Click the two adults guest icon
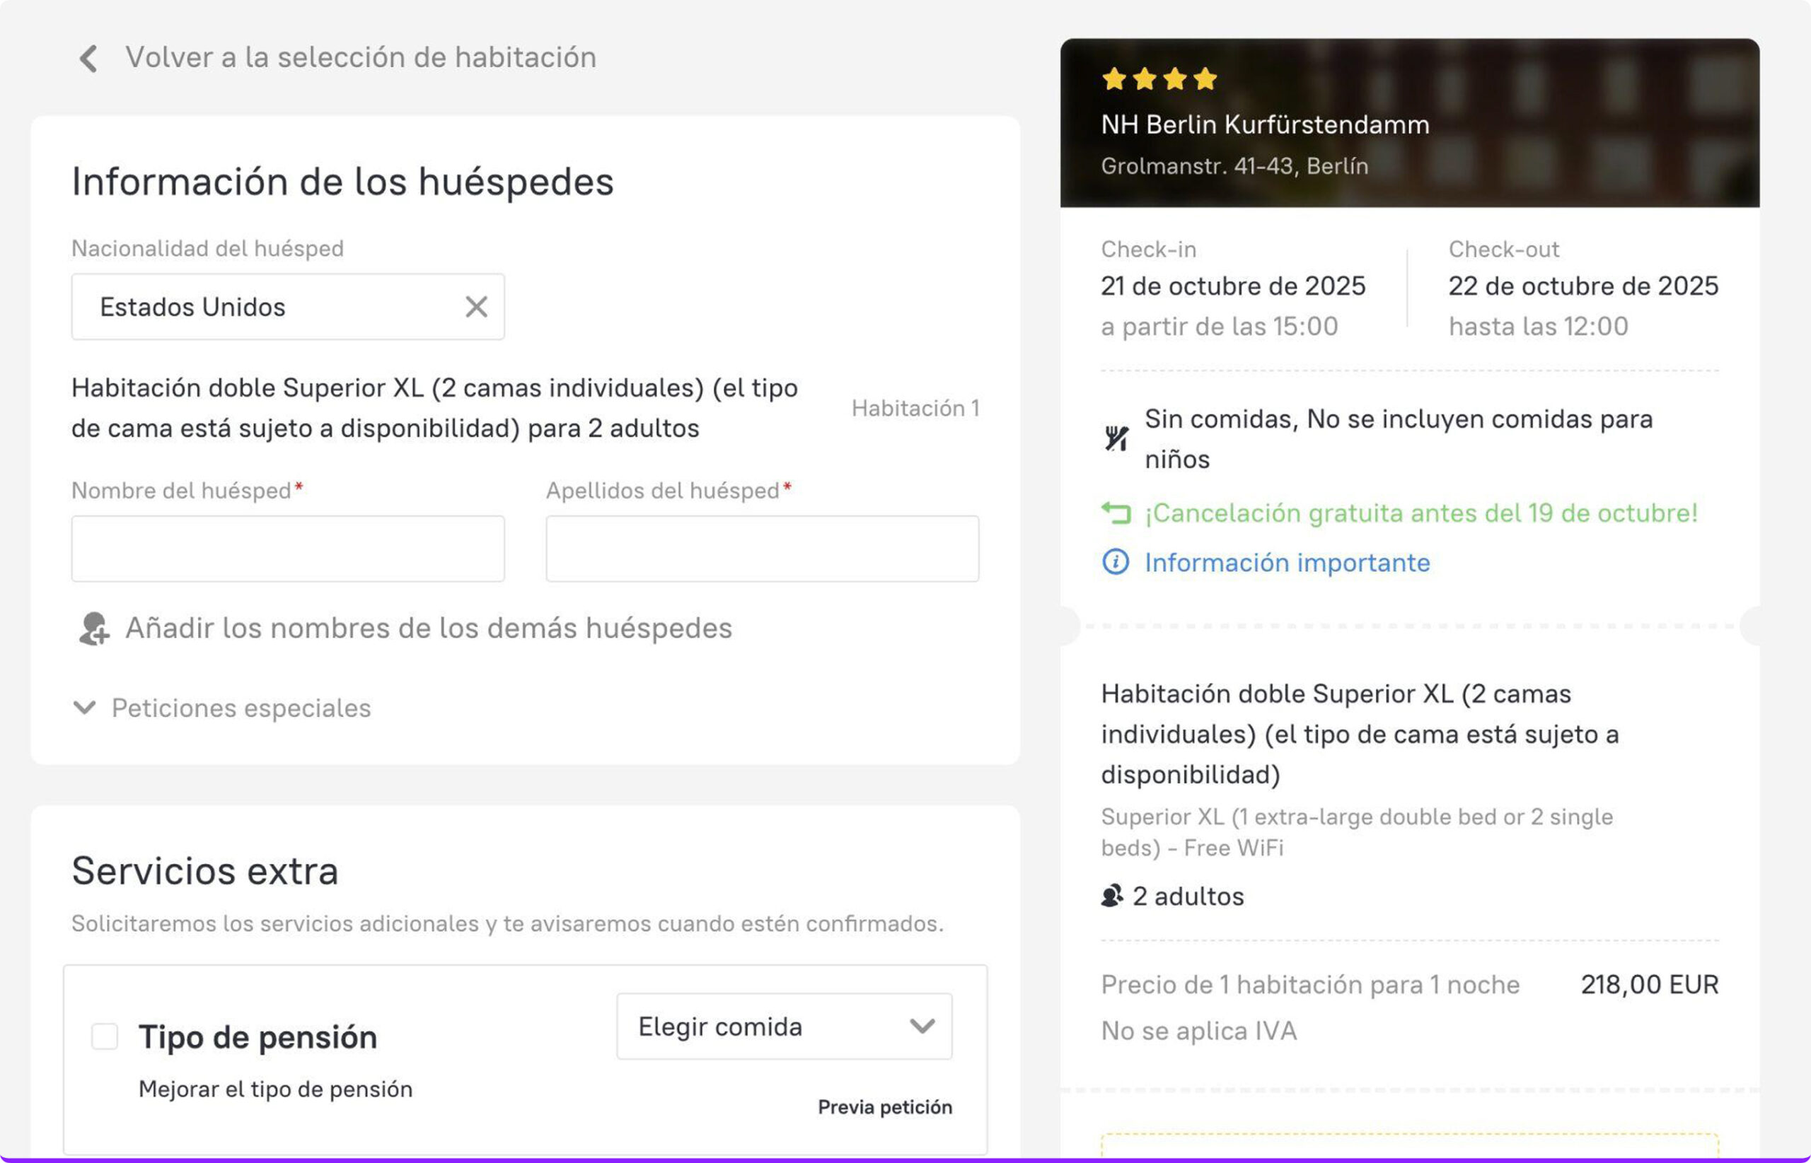Screen dimensions: 1811x1163 point(1111,896)
